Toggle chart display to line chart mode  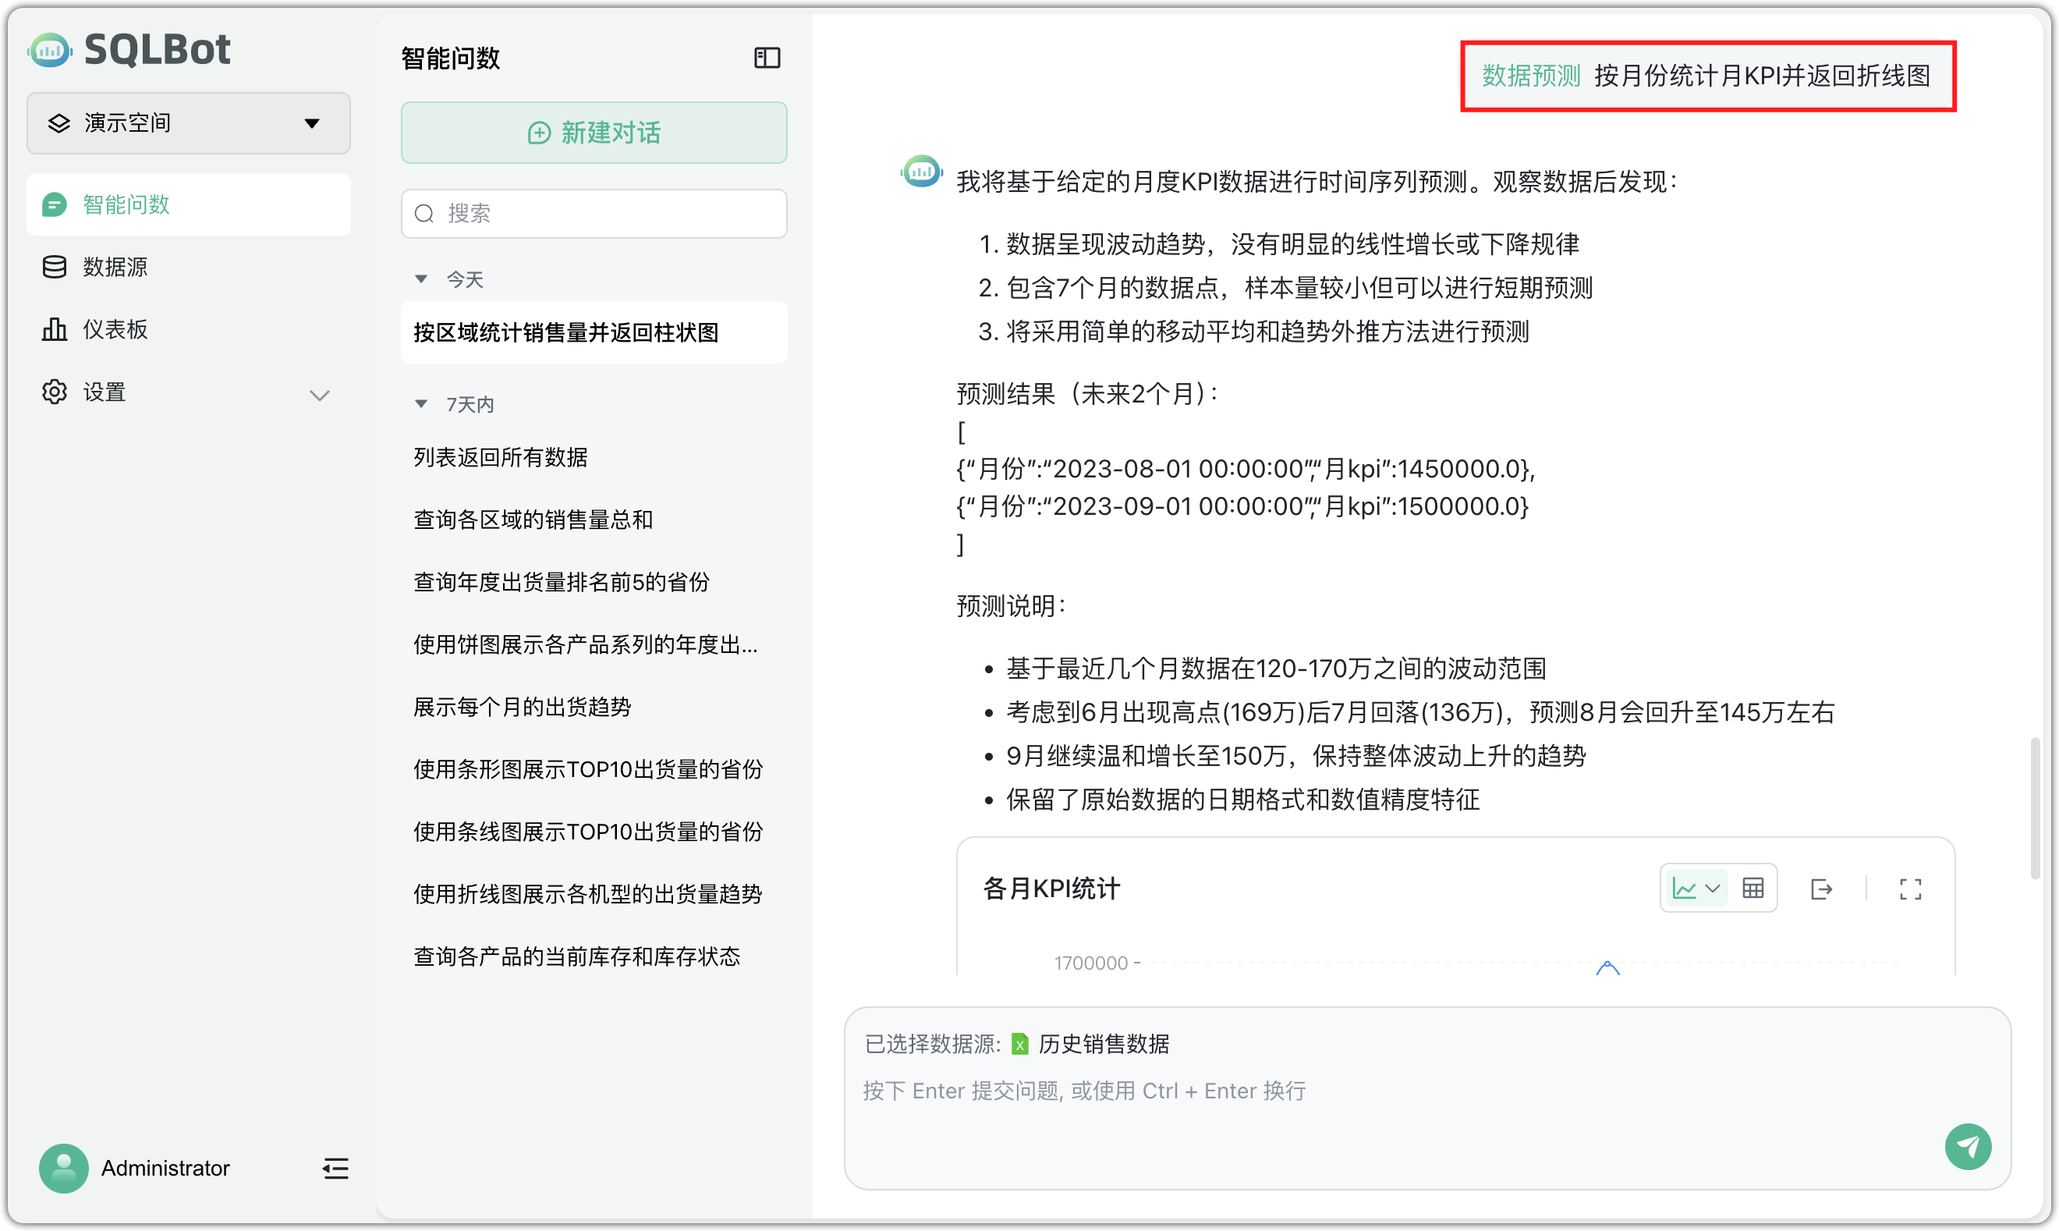click(x=1685, y=889)
